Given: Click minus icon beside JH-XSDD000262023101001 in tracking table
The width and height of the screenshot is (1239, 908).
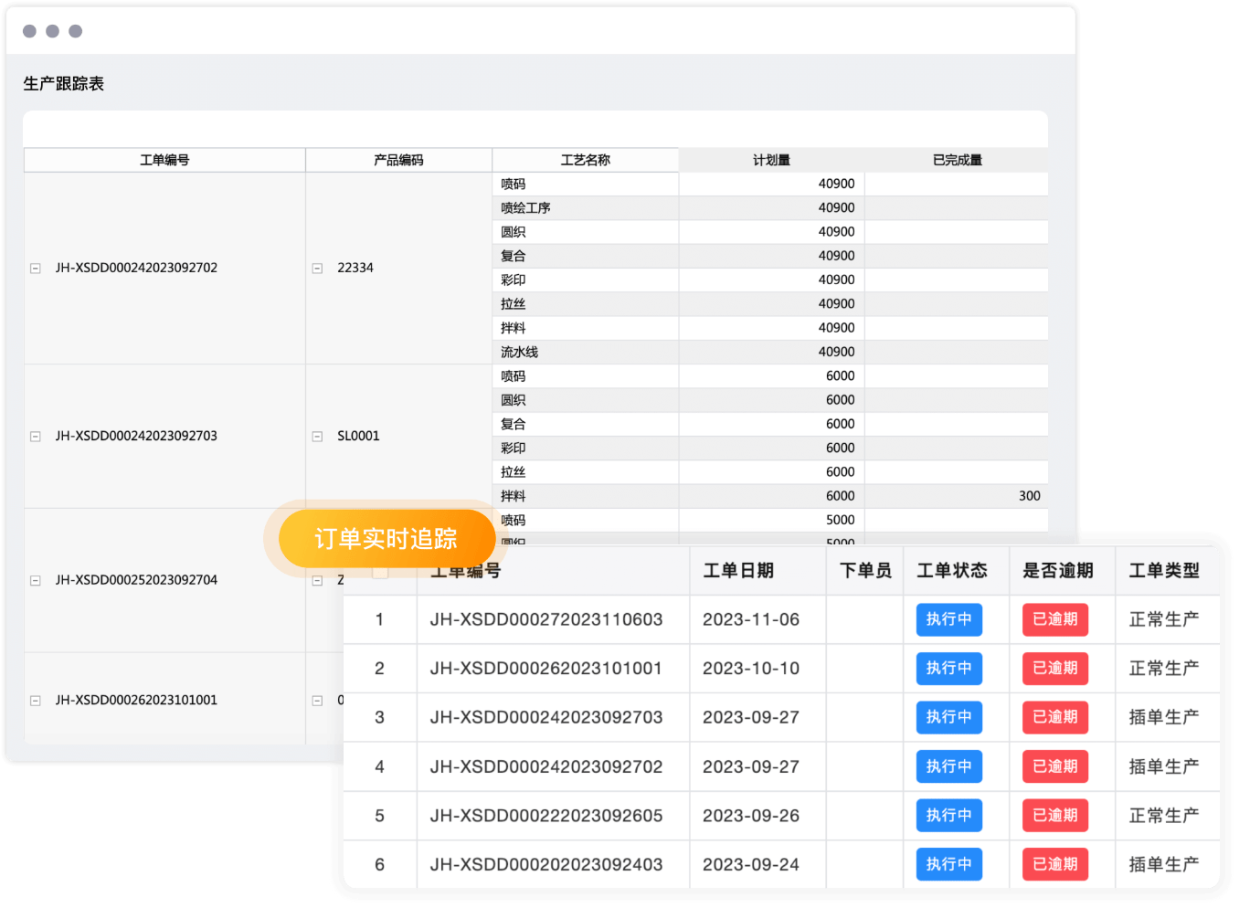Looking at the screenshot, I should pos(36,701).
